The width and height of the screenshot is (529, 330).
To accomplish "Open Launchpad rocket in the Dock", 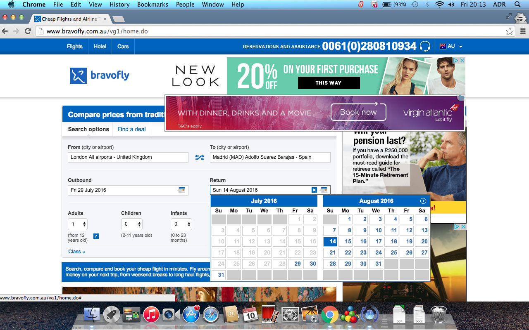I will (112, 315).
